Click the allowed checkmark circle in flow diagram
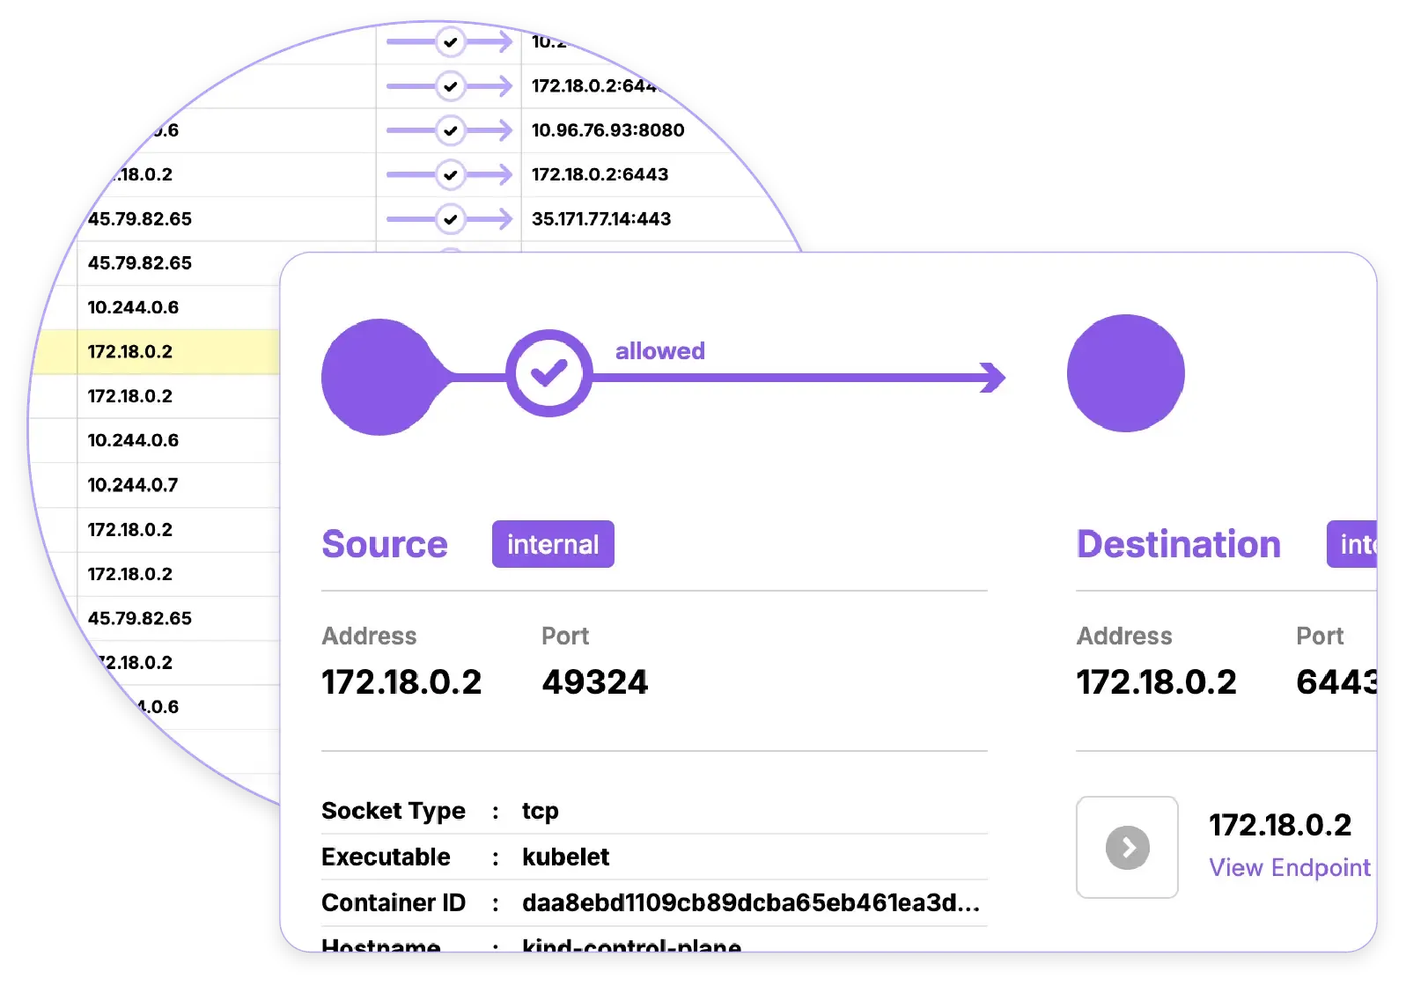The image size is (1406, 986). click(548, 374)
